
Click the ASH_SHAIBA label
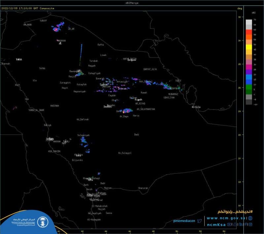click(54, 151)
